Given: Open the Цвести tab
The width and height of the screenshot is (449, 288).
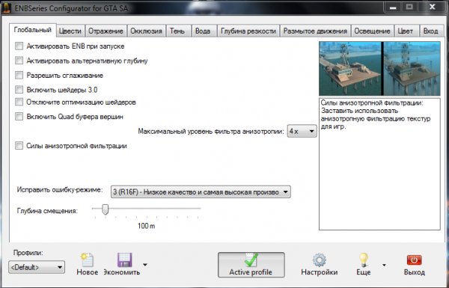Looking at the screenshot, I should coord(70,31).
